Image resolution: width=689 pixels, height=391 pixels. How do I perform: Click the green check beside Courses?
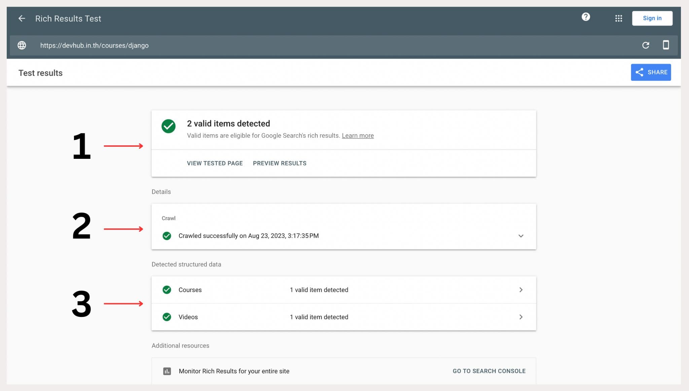tap(167, 290)
